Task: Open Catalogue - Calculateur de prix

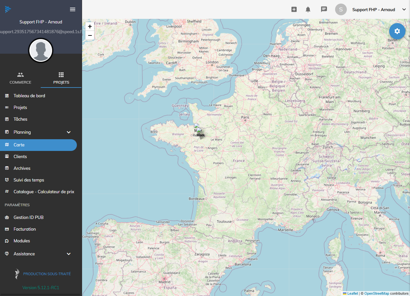Action: tap(44, 192)
